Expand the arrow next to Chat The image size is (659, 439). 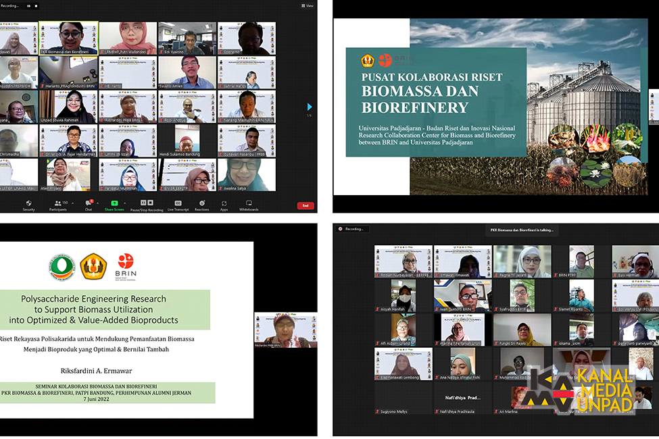[97, 203]
